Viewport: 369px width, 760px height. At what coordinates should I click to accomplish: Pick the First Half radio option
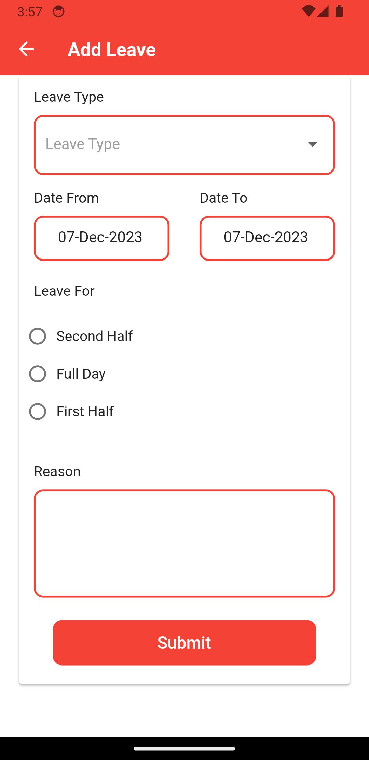point(38,411)
